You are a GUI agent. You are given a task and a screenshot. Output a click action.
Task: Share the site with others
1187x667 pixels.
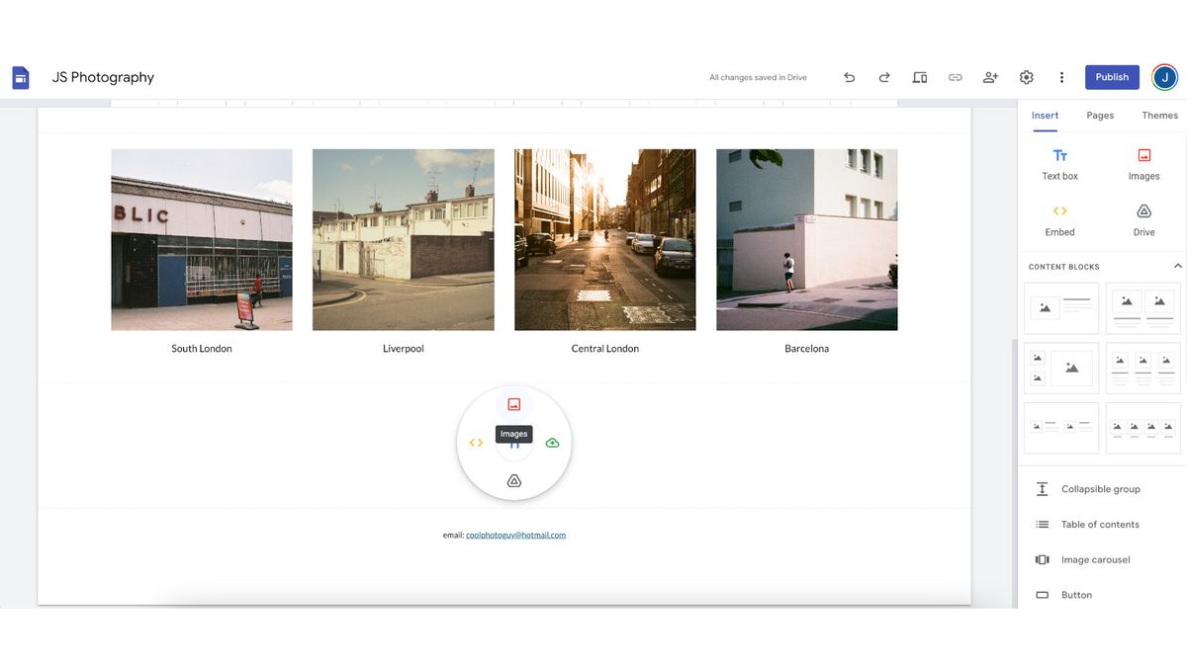tap(990, 76)
